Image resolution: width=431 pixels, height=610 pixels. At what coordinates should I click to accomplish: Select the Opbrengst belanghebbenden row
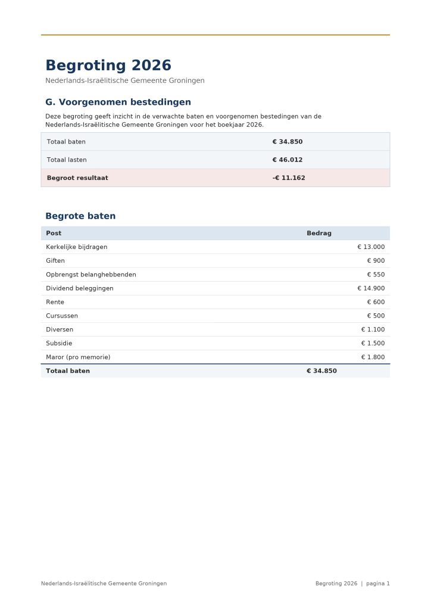[215, 275]
